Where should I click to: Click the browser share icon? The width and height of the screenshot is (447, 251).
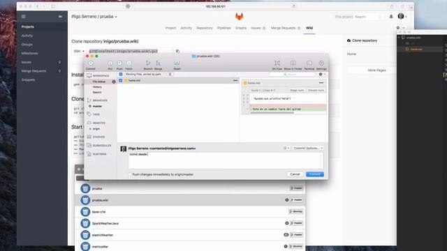[392, 6]
